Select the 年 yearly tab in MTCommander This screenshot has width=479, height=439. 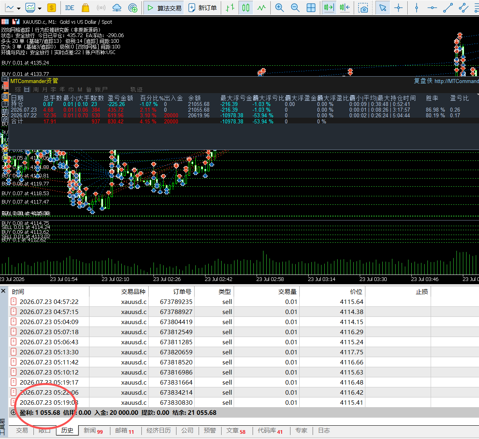(x=62, y=89)
